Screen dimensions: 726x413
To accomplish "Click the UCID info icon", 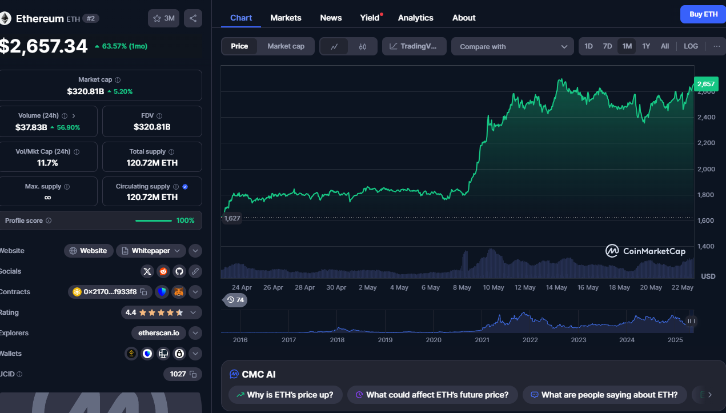I will pyautogui.click(x=19, y=374).
